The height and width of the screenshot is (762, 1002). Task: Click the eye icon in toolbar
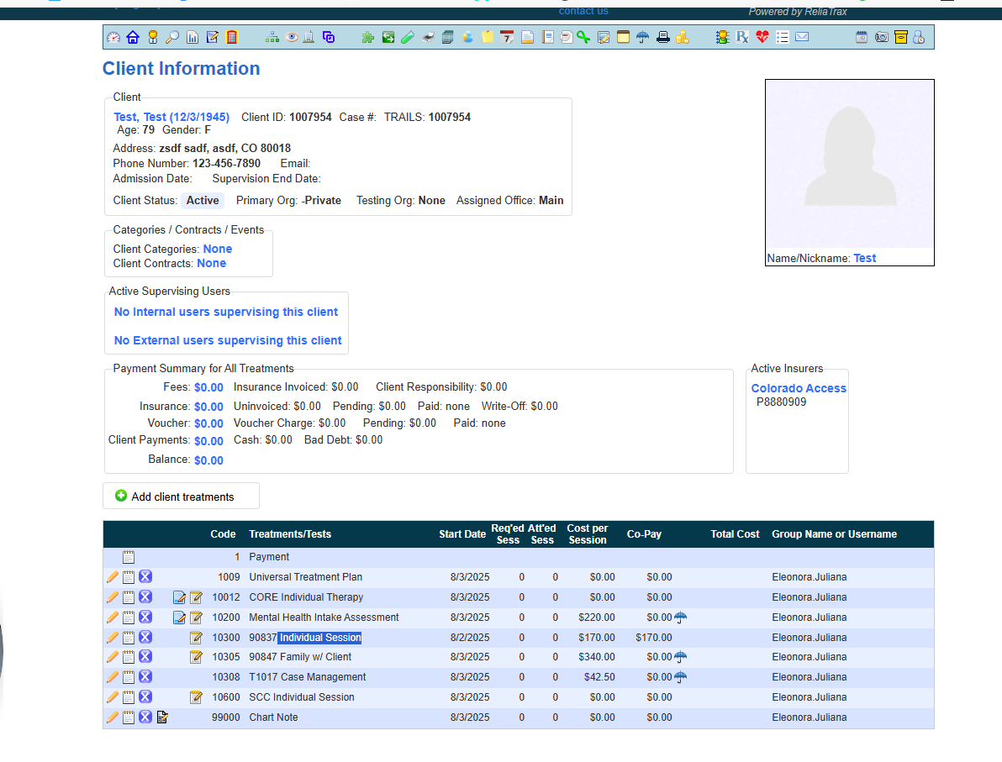coord(292,37)
